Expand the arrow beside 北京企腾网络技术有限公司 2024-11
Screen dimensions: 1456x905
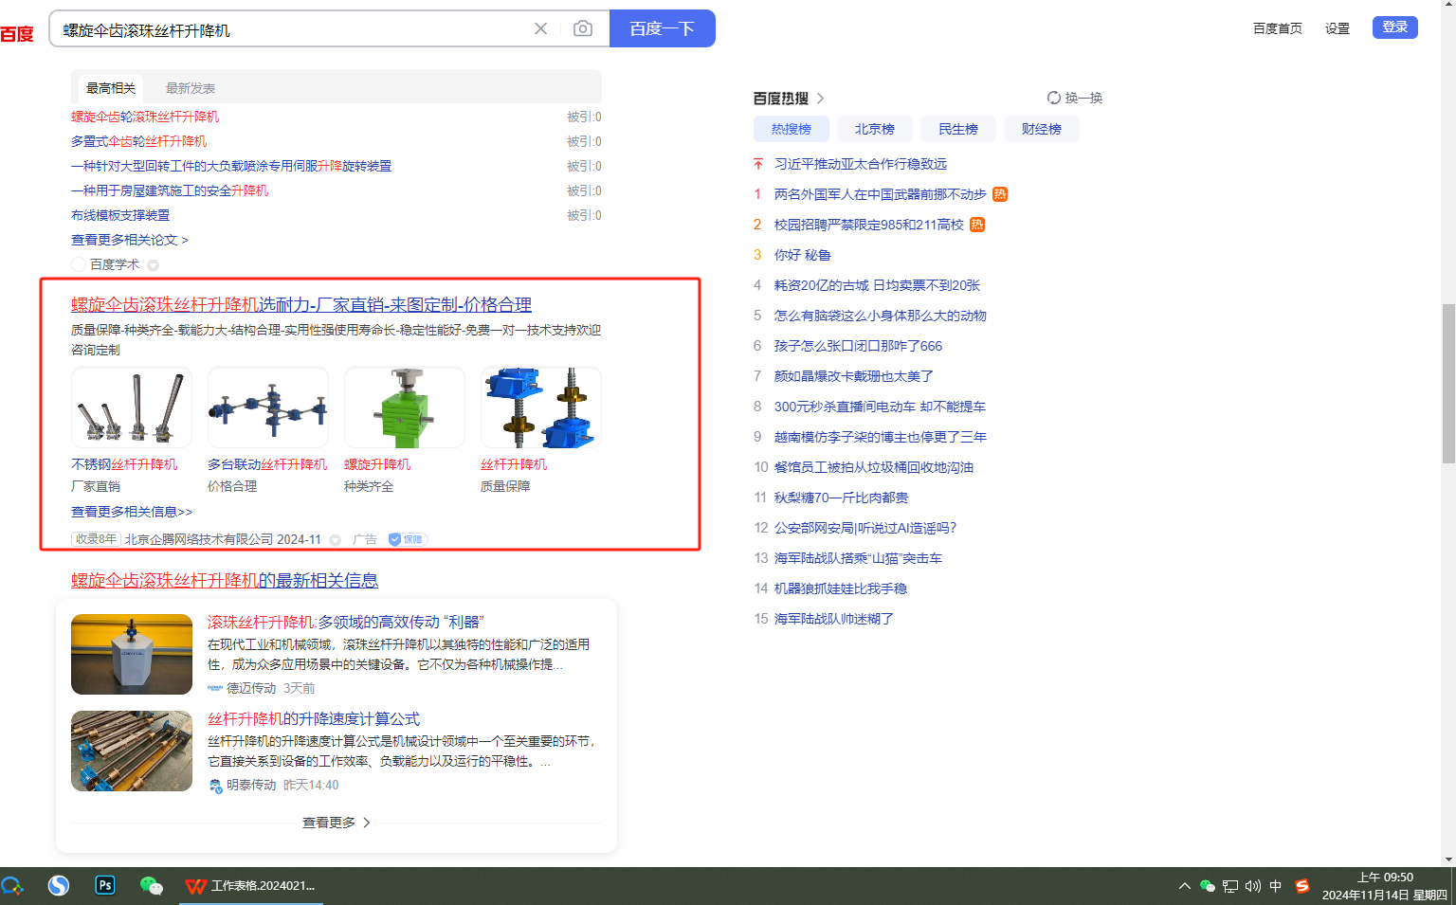point(335,540)
